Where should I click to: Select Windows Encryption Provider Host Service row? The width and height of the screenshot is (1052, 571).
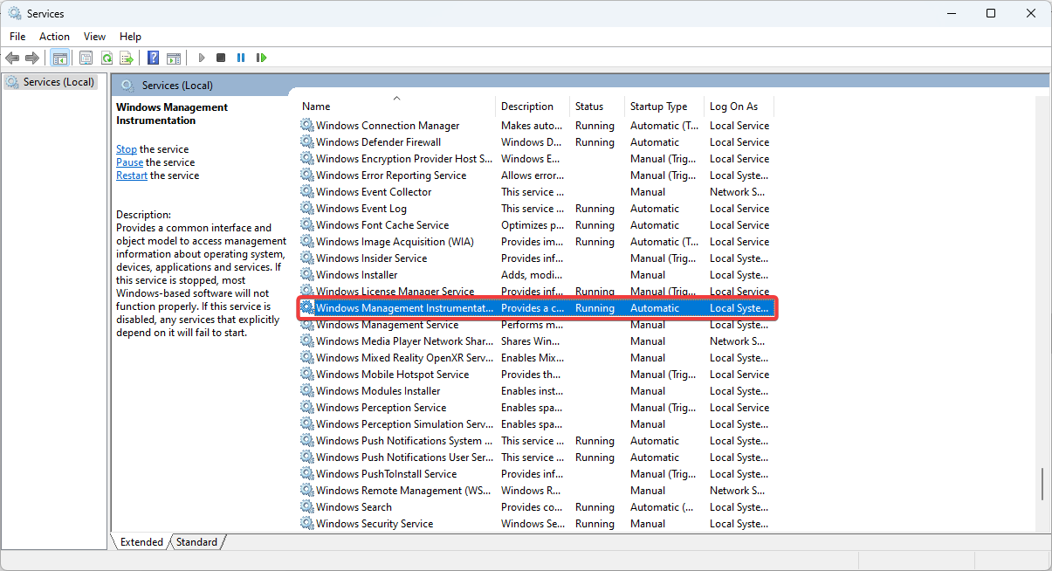pyautogui.click(x=536, y=159)
